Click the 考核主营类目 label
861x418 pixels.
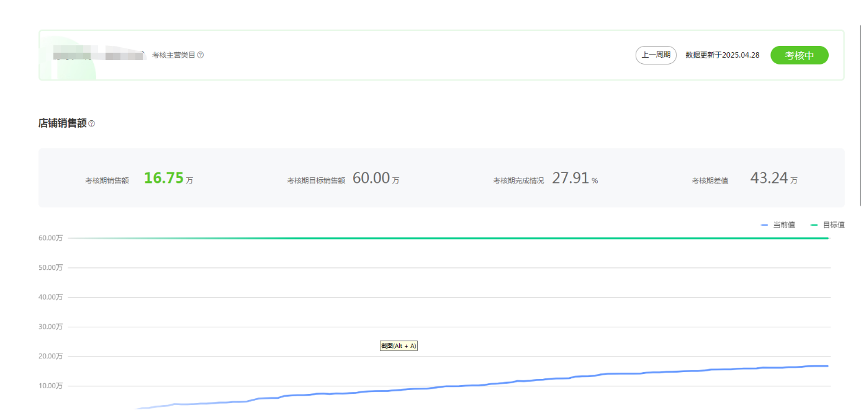(173, 55)
